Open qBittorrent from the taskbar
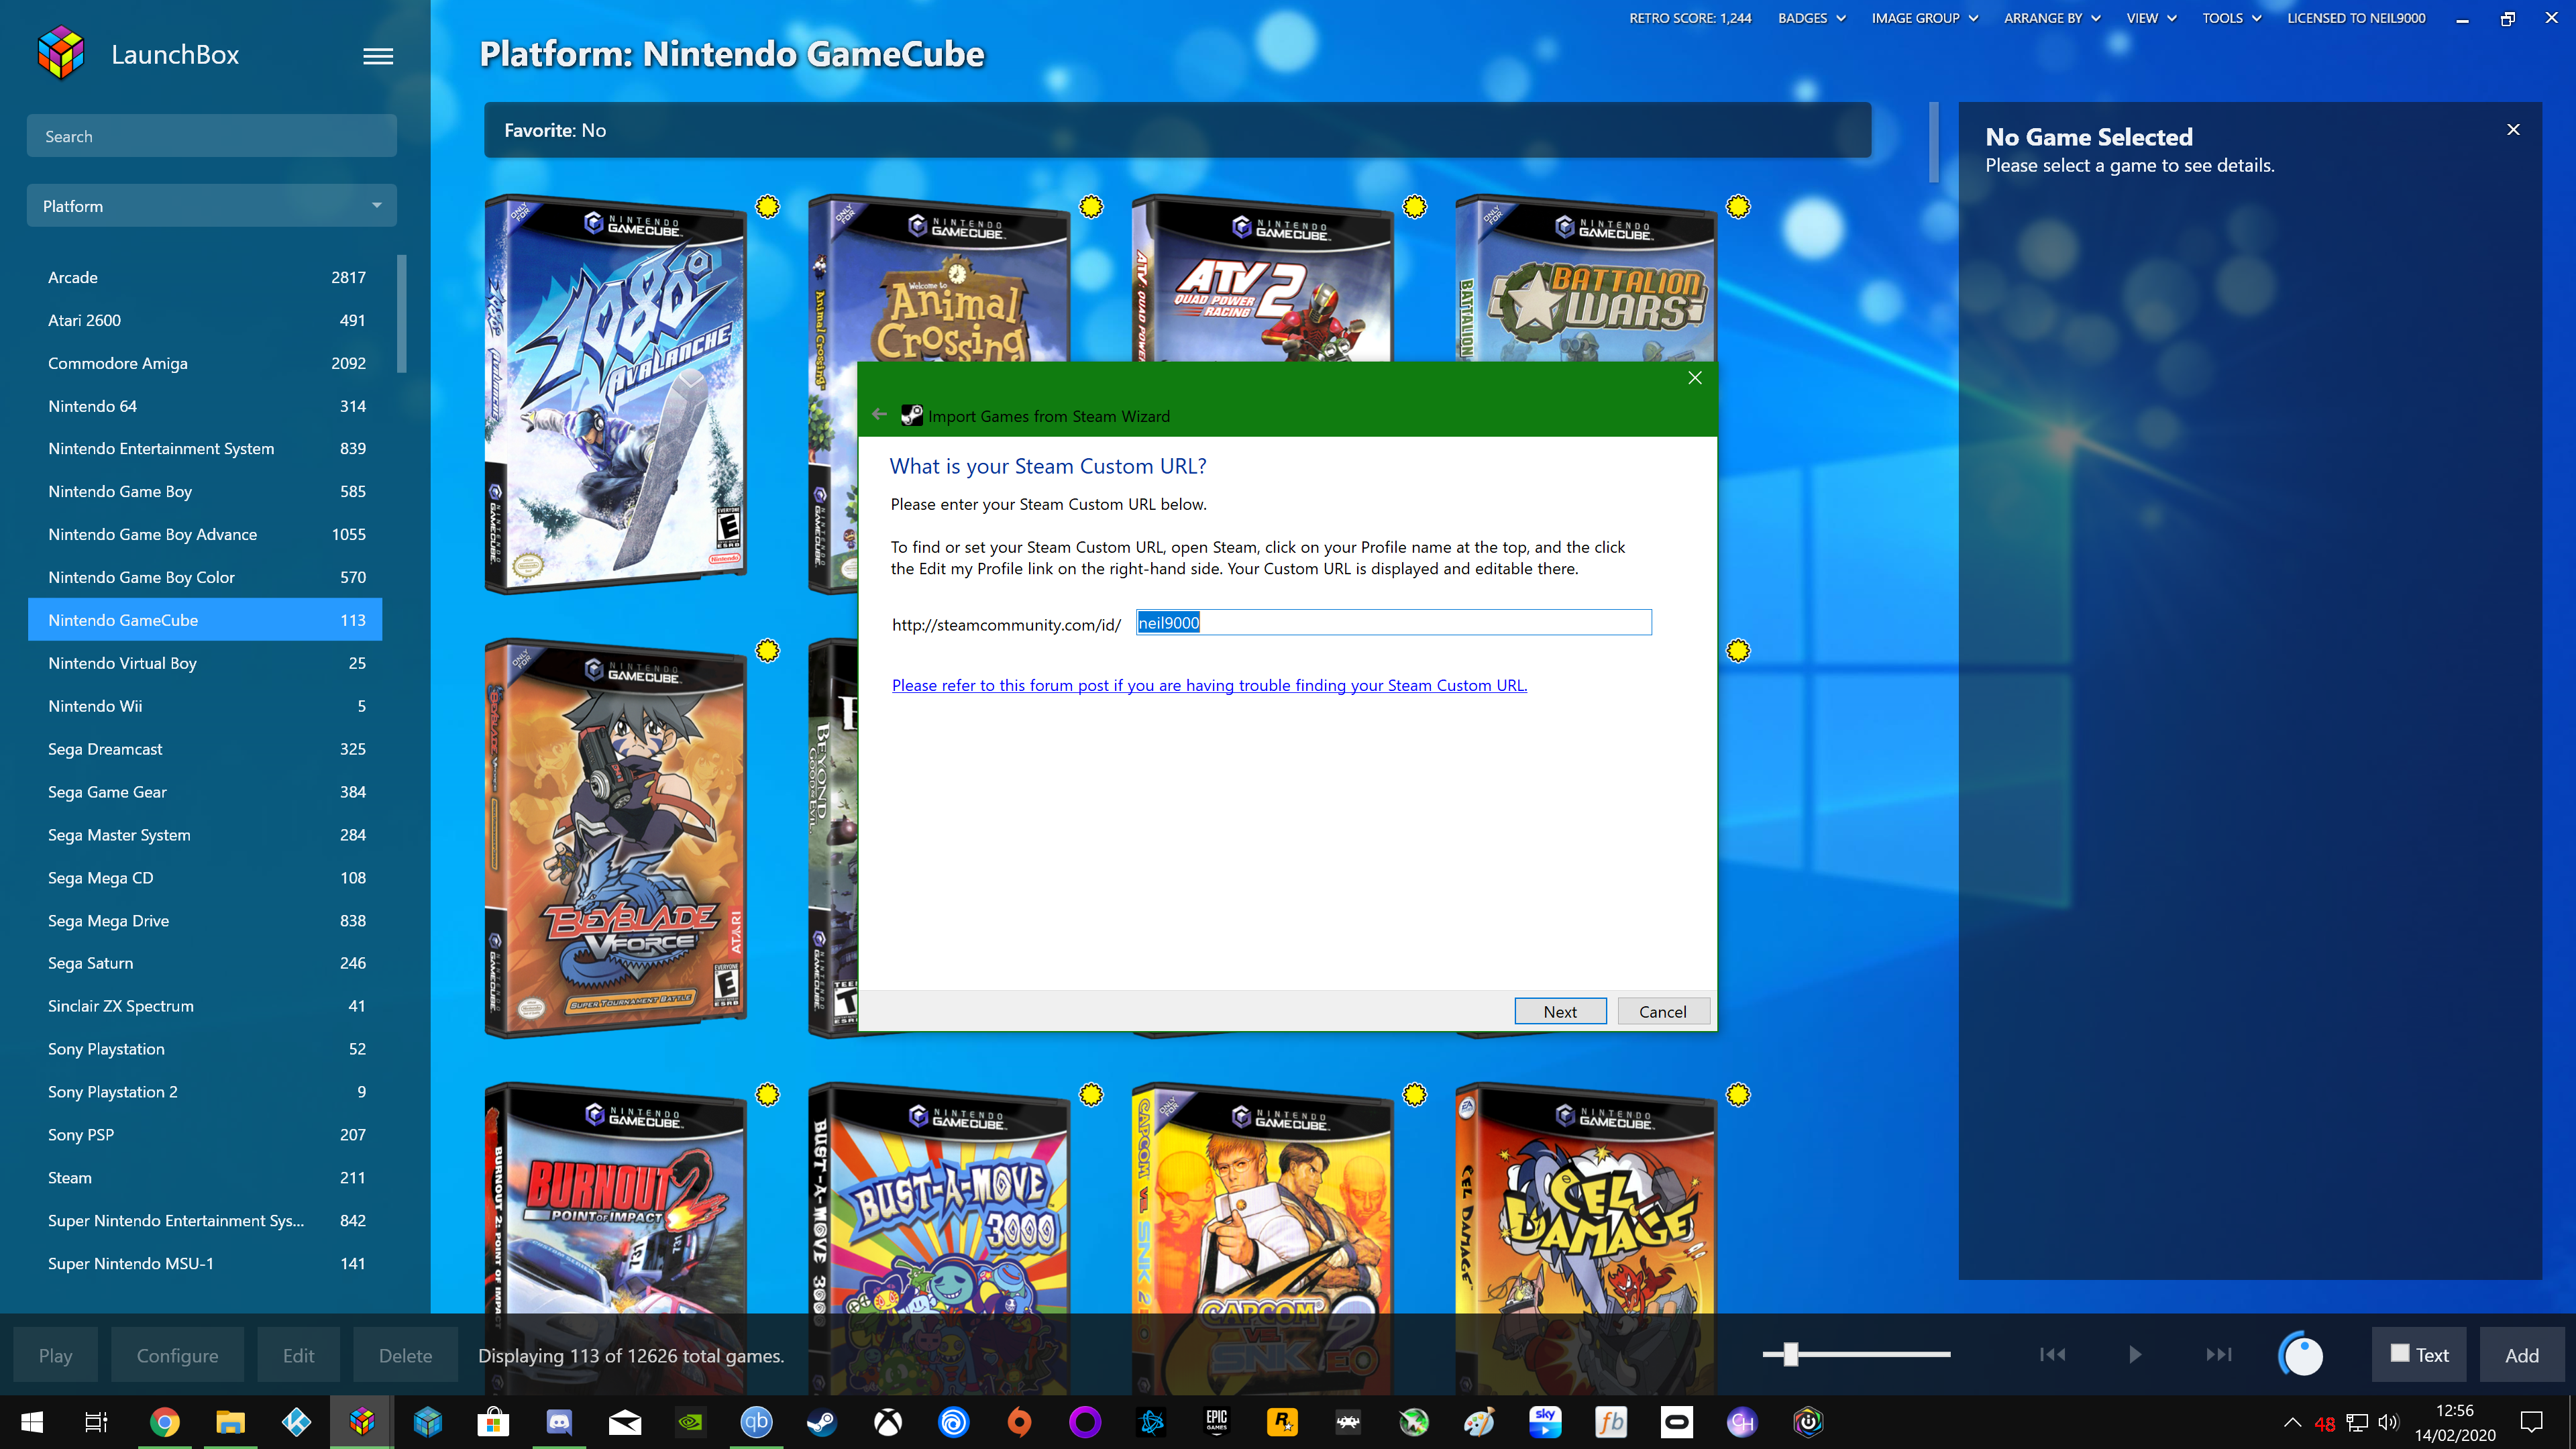2576x1449 pixels. coord(756,1422)
